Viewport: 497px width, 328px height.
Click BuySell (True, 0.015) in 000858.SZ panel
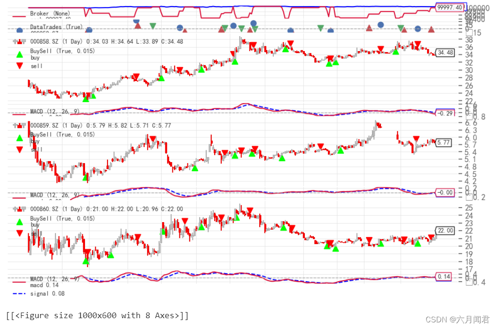click(62, 51)
